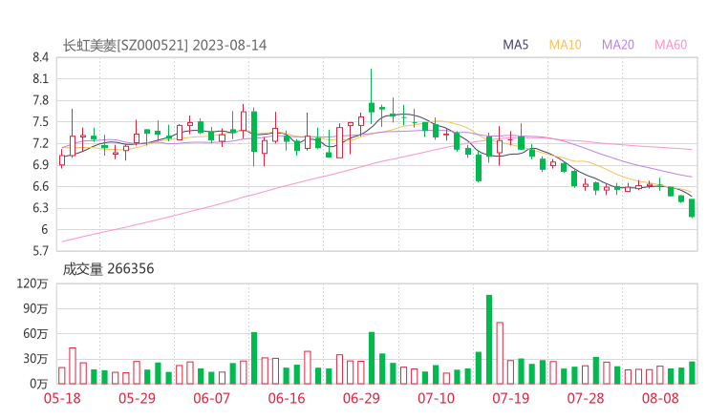The height and width of the screenshot is (420, 707).
Task: Click the 6.3 price axis label
Action: pyautogui.click(x=40, y=208)
